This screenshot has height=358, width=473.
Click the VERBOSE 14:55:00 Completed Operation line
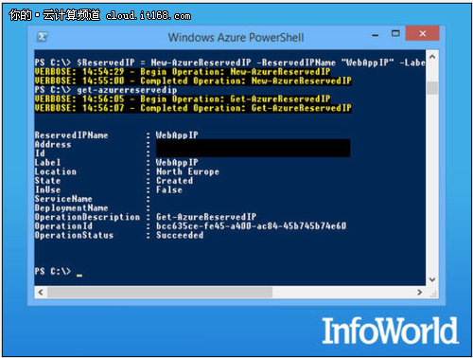point(193,81)
